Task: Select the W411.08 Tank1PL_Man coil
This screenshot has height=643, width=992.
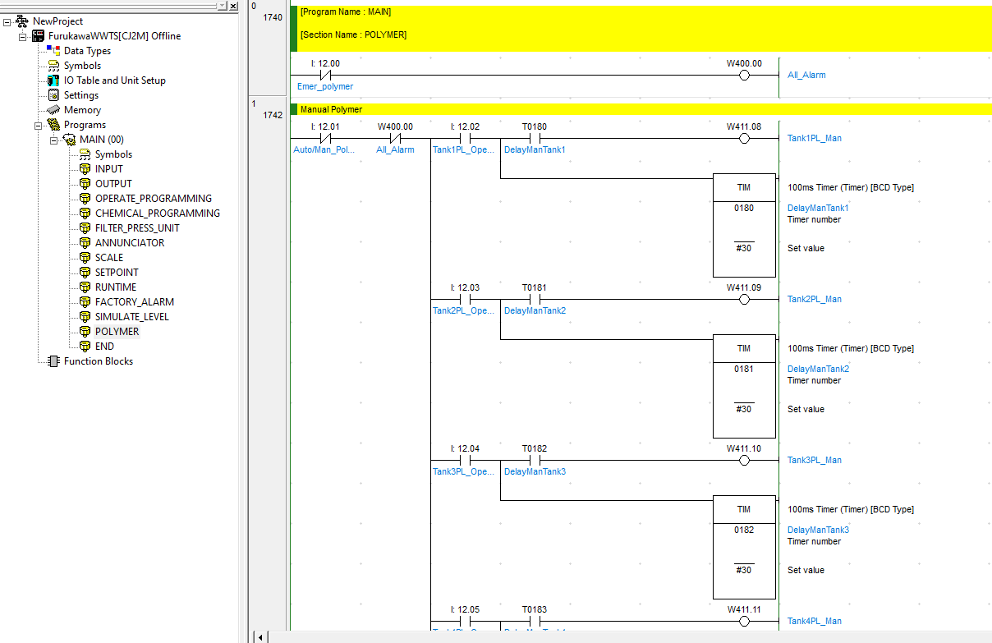Action: 744,138
